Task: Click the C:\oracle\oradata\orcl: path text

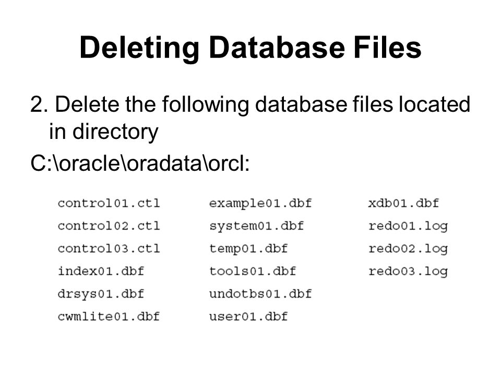Action: 140,163
